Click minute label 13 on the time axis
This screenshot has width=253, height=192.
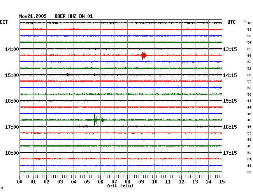(x=195, y=182)
